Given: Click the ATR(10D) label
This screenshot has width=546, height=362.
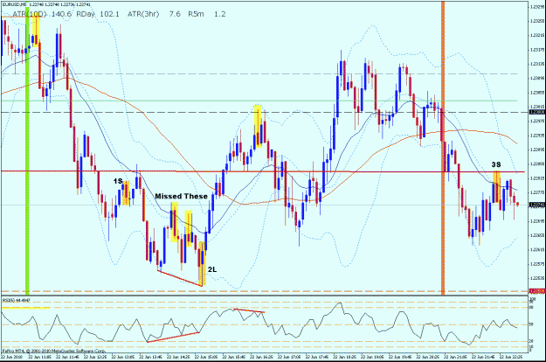Looking at the screenshot, I should tap(29, 14).
